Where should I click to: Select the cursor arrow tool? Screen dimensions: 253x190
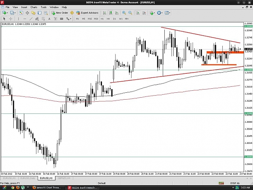click(4, 19)
